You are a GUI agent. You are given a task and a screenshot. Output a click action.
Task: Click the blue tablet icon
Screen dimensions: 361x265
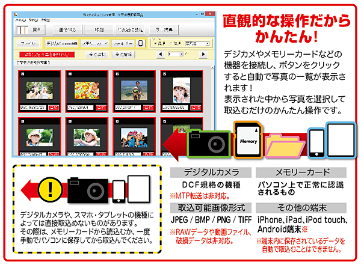pos(340,139)
